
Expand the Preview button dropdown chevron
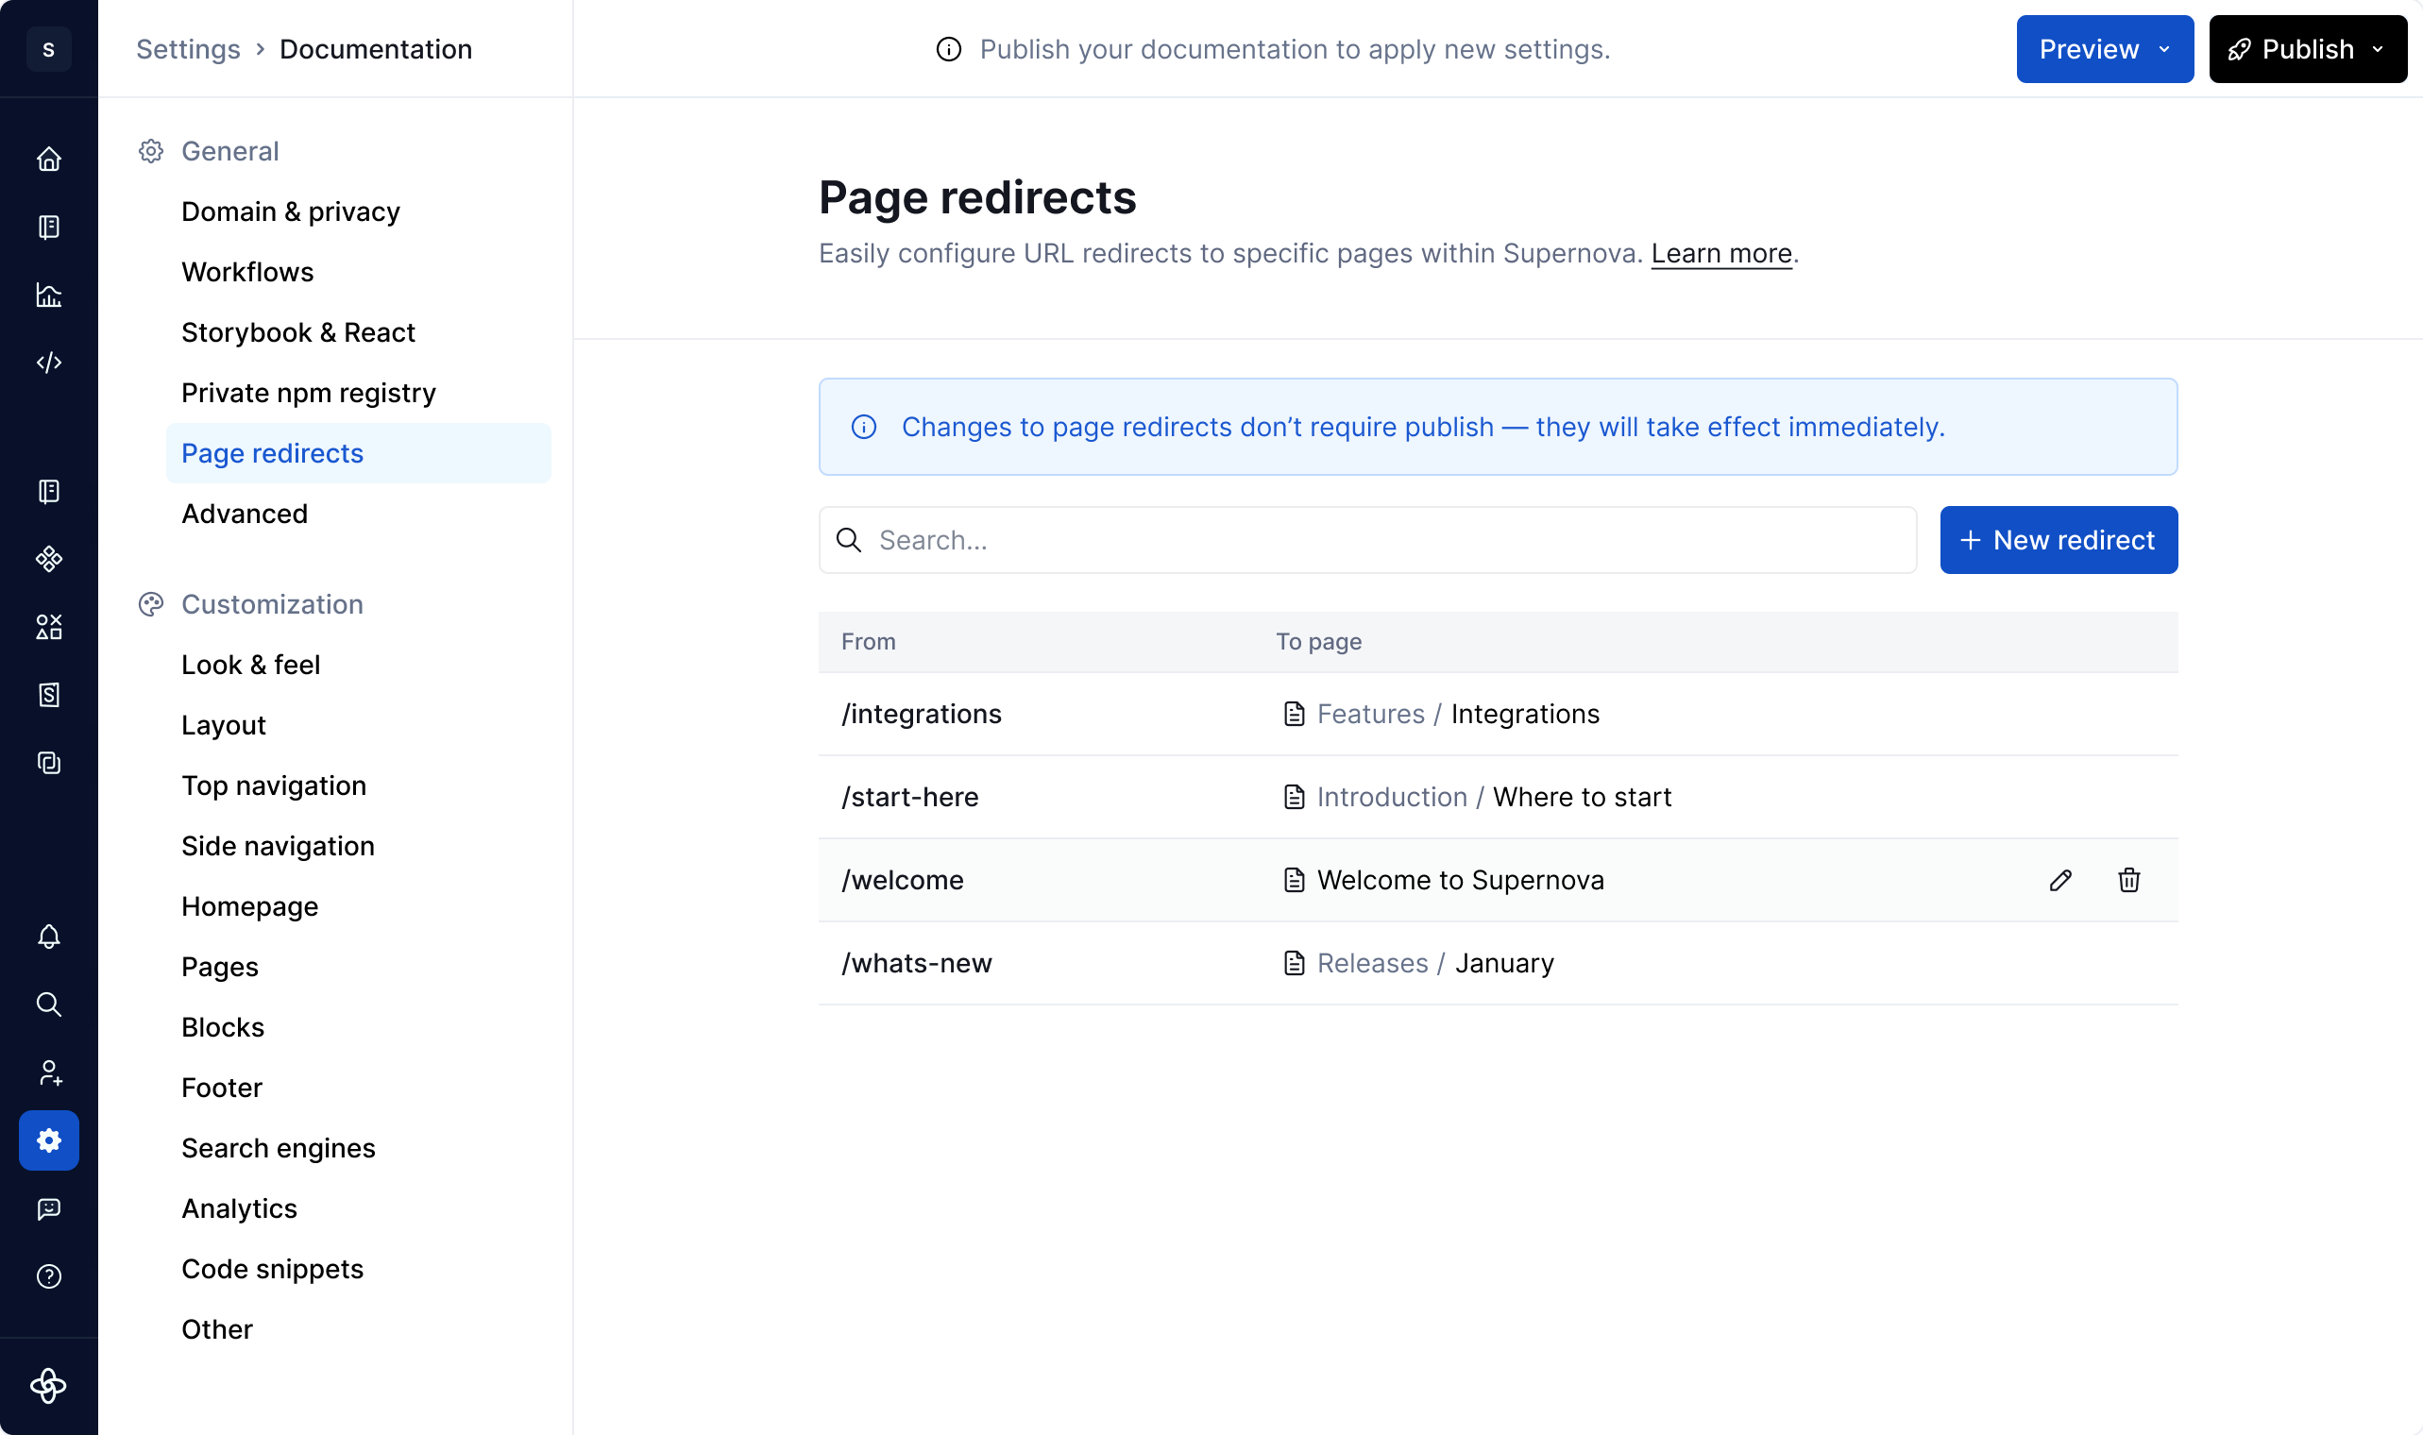tap(2163, 48)
